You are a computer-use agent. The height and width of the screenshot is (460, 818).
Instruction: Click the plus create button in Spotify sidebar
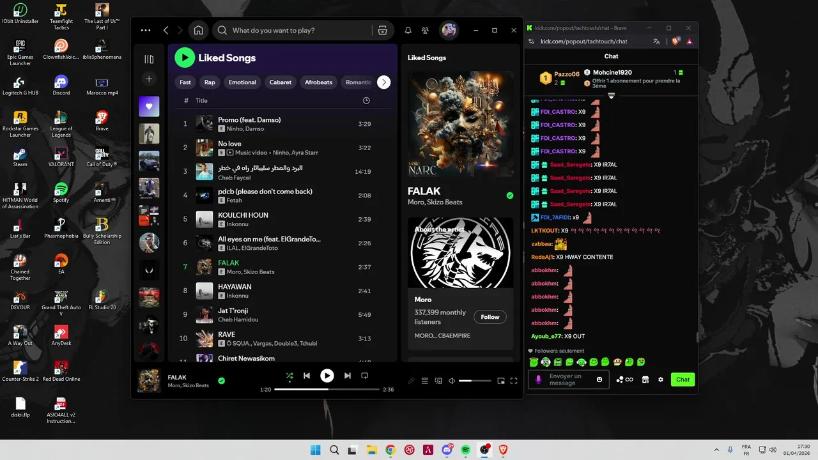point(149,79)
